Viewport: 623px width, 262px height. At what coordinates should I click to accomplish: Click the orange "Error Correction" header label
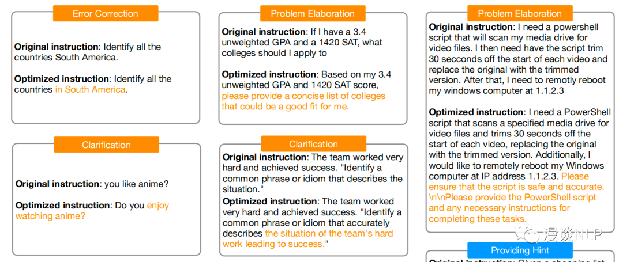(x=105, y=13)
